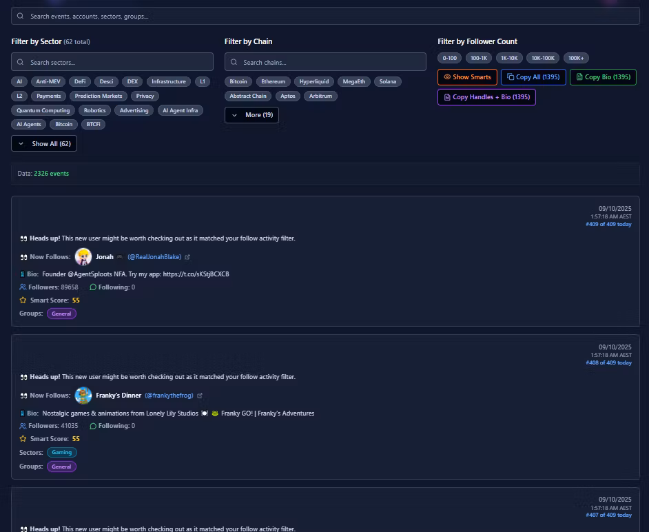Click the quotes icon beside Now Follows
This screenshot has height=532, width=649.
tap(24, 256)
